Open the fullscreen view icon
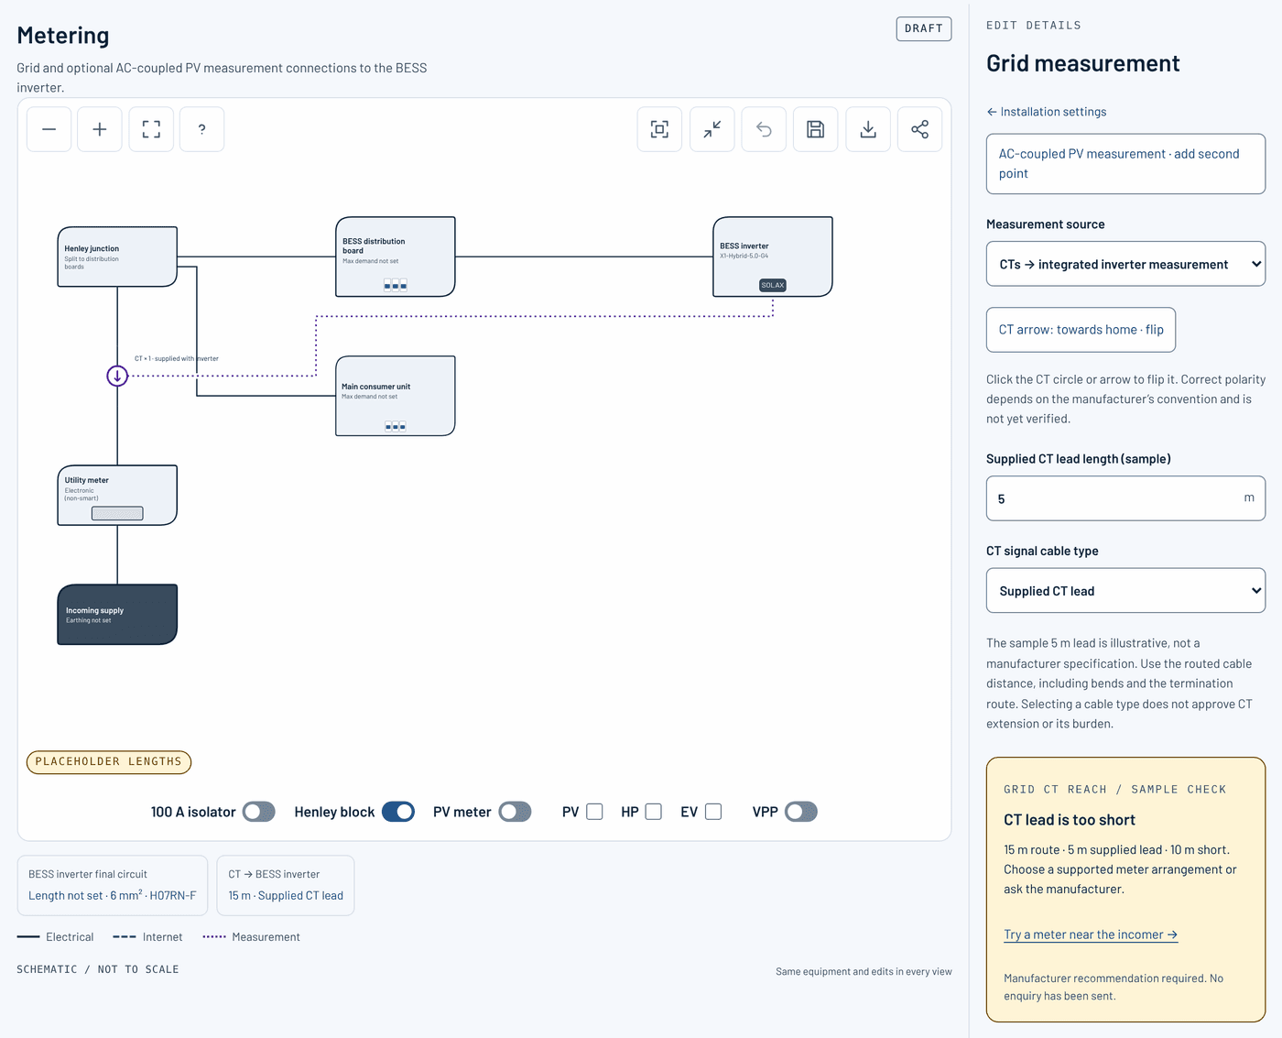Screen dimensions: 1282x1038 tap(151, 129)
